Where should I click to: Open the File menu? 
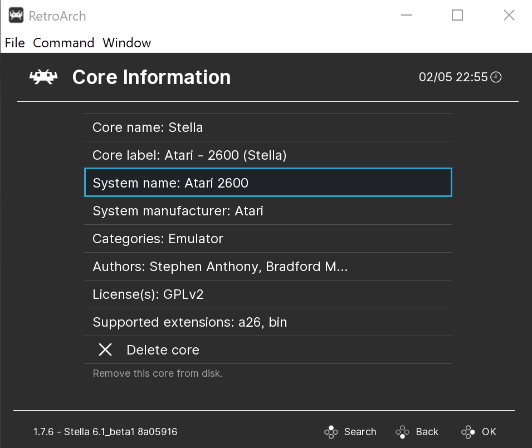pos(15,43)
